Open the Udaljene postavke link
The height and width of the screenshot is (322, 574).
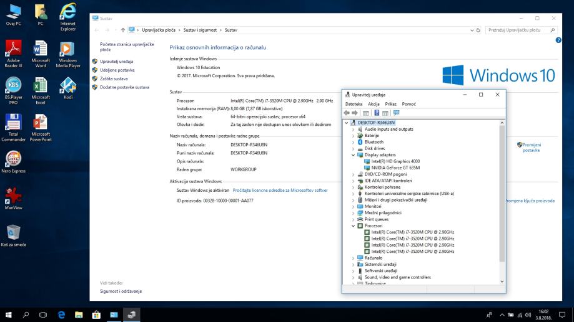coord(117,70)
